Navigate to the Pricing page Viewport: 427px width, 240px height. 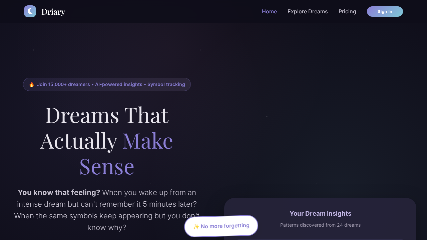347,11
